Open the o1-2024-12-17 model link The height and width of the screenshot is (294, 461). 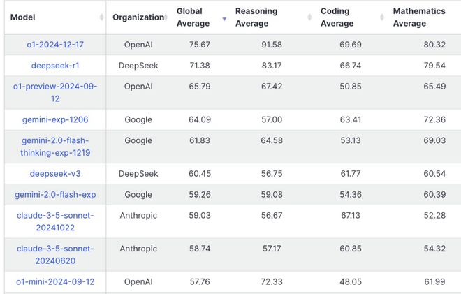(55, 45)
